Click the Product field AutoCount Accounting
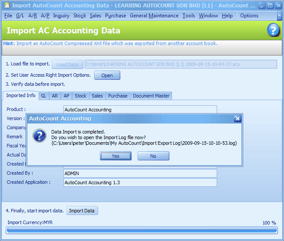284x241 pixels. tap(140, 110)
